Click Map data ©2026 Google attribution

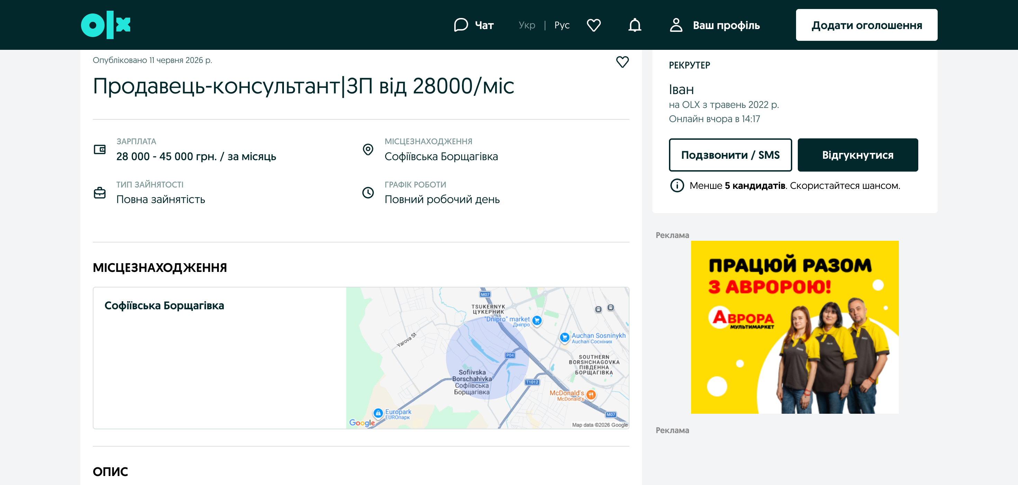600,425
